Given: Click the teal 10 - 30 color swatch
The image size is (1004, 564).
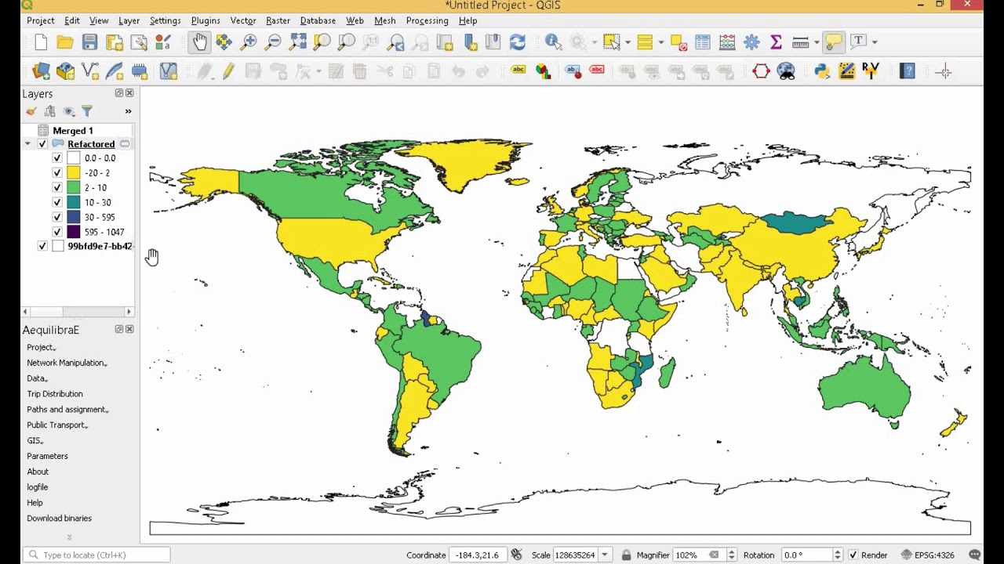Looking at the screenshot, I should 74,202.
